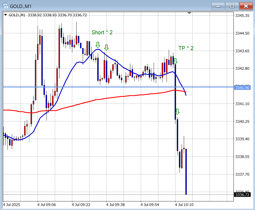Click the 3343.65 price scale value
Screen dimensions: 255x210
(x=242, y=51)
